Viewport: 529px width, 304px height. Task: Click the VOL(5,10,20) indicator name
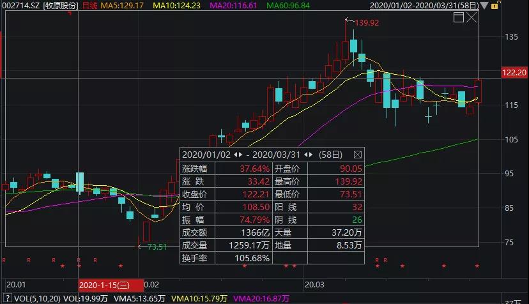coord(37,299)
